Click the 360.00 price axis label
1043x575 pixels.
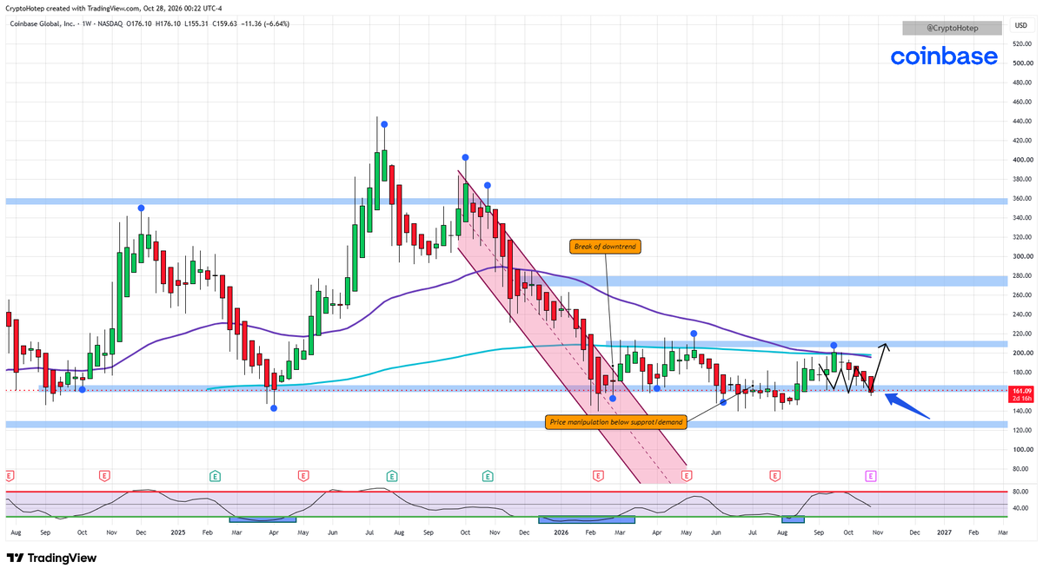(x=1021, y=199)
